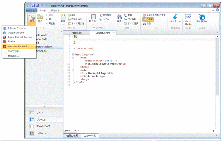Click すべて閉じる (Close all)
Viewport: 222px width, 141px height.
76,24
